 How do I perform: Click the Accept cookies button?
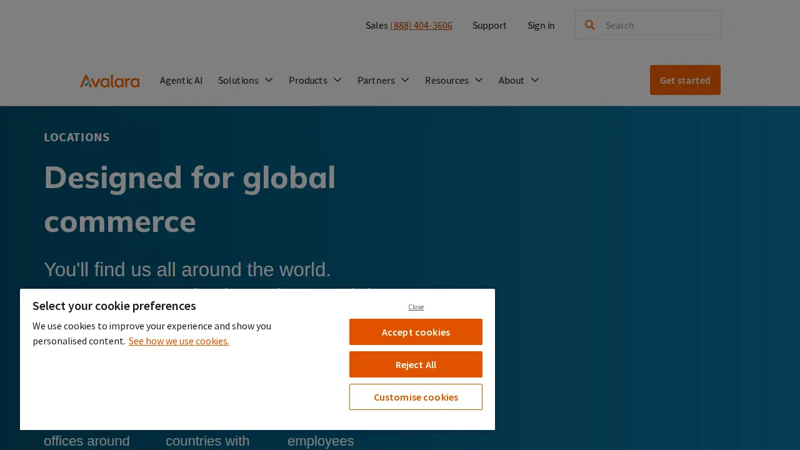(416, 332)
